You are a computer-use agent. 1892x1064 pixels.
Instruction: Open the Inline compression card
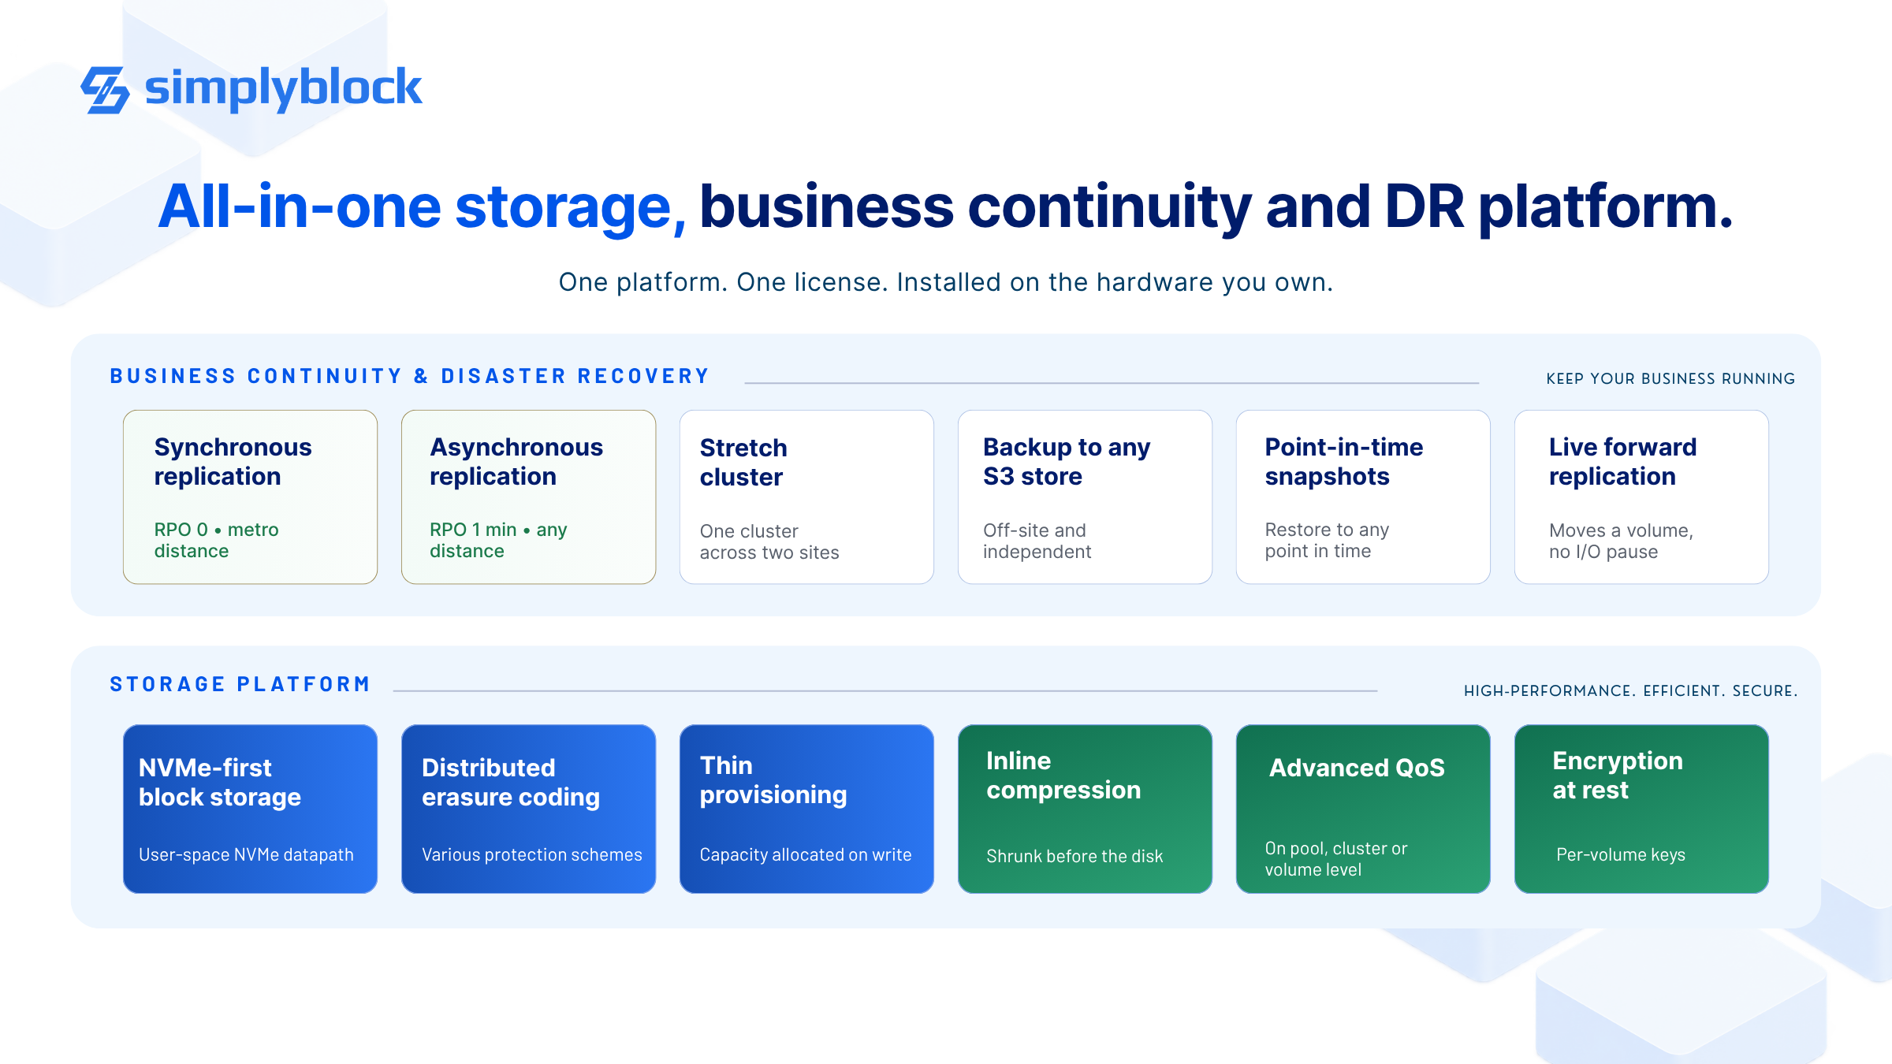tap(1085, 809)
